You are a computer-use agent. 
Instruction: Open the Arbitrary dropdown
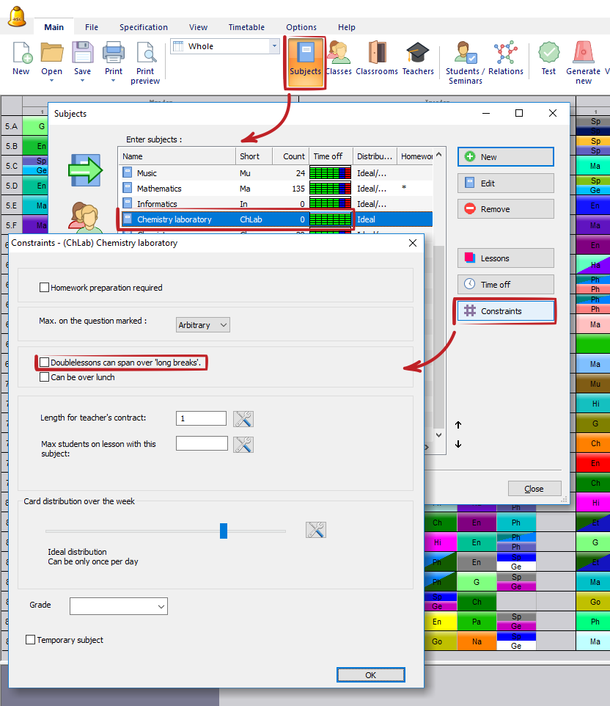(x=203, y=324)
